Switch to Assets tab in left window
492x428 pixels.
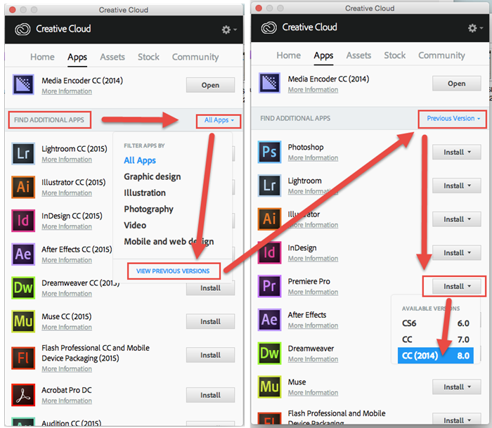tap(112, 57)
